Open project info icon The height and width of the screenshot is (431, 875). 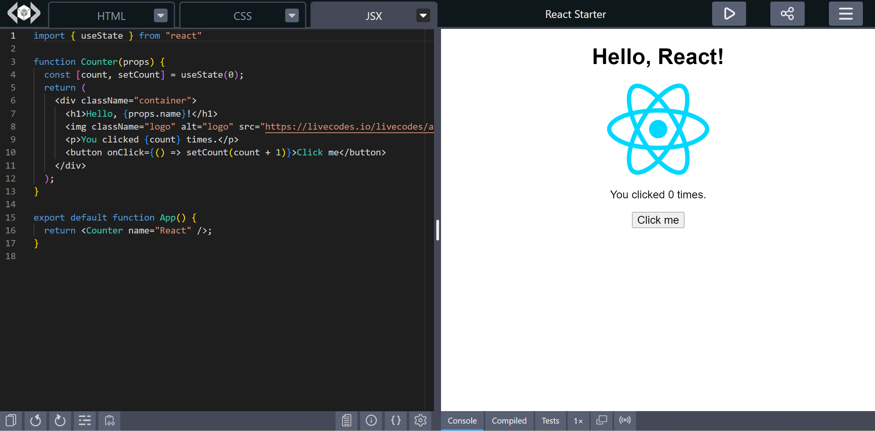tap(371, 420)
